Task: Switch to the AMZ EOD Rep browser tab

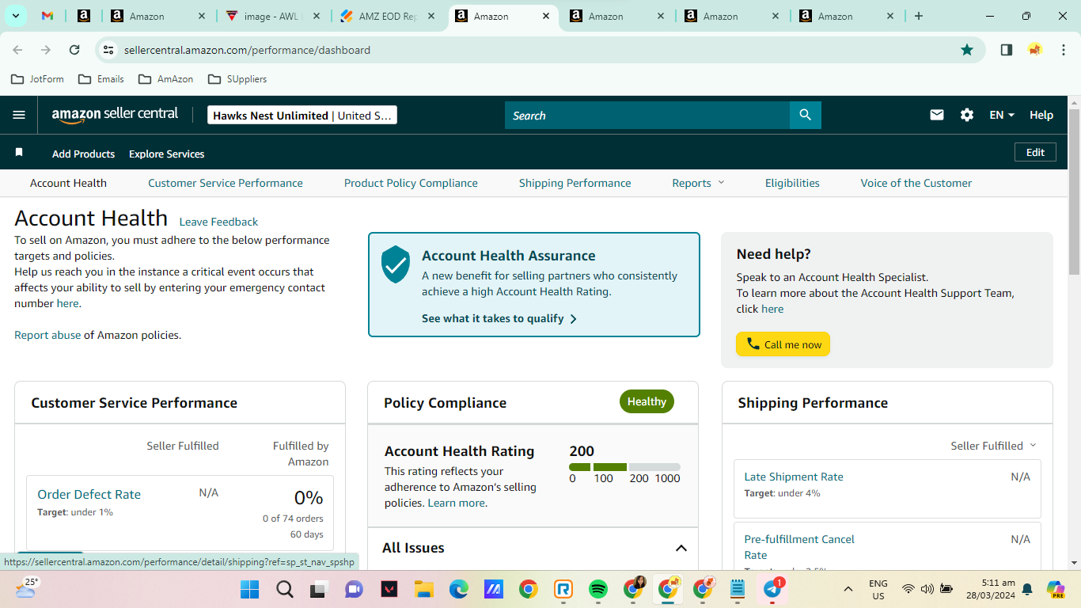Action: [389, 16]
